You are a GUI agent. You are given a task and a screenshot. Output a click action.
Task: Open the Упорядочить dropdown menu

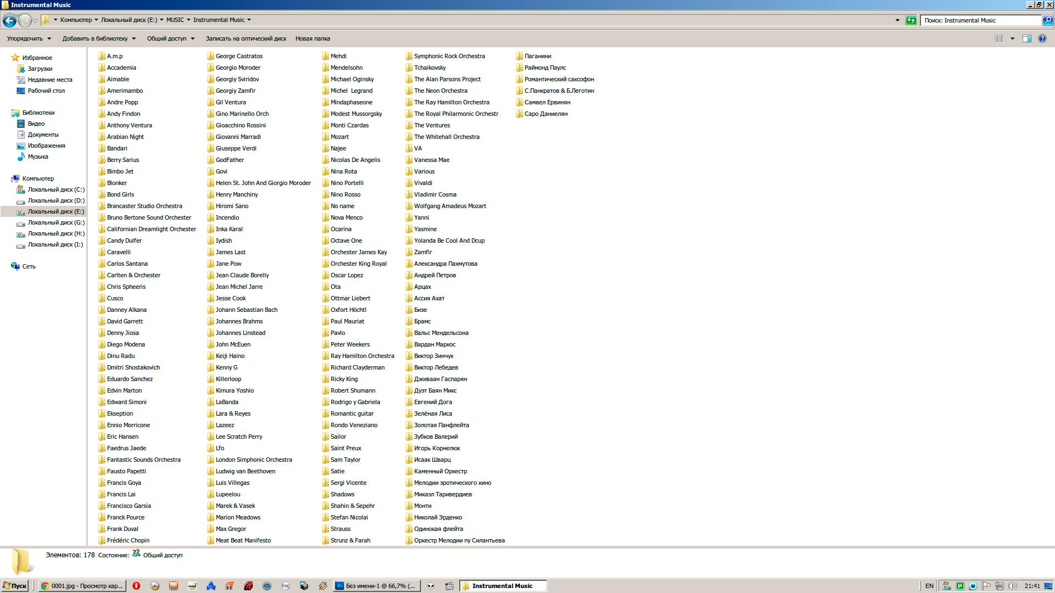point(29,38)
